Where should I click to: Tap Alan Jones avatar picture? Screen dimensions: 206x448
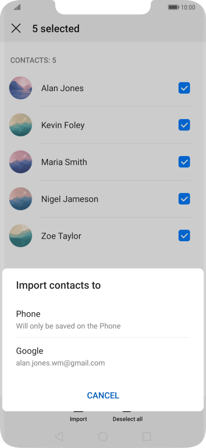pyautogui.click(x=21, y=88)
